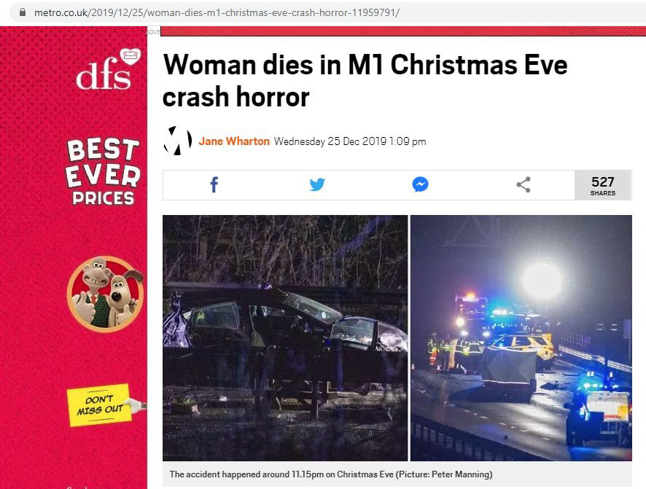
Task: Open the crashed car photo
Action: tap(285, 338)
